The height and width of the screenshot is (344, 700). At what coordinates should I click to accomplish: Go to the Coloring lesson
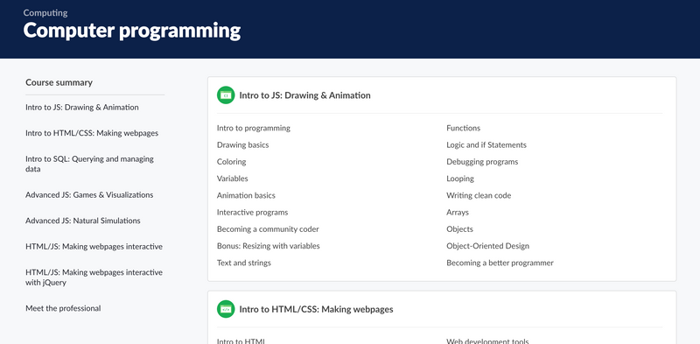[x=231, y=162]
